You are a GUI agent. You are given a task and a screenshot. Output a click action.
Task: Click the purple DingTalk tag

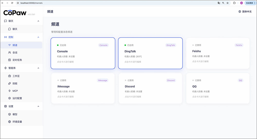click(171, 45)
